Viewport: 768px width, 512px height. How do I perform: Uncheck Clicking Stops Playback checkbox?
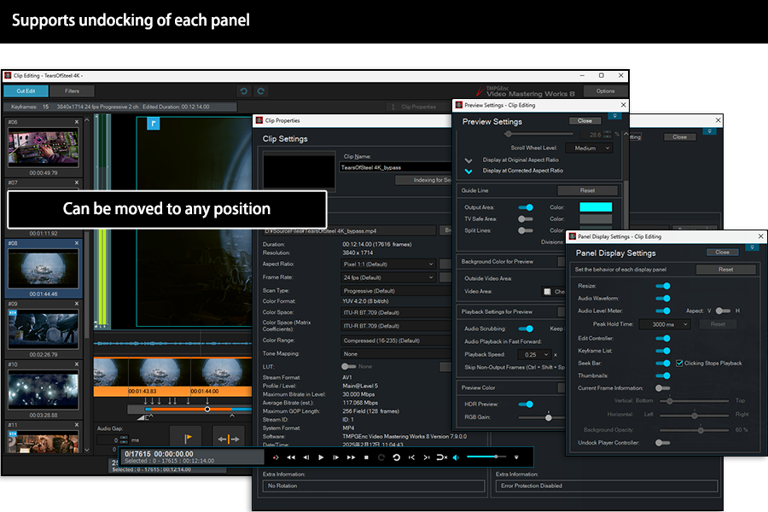pos(679,363)
